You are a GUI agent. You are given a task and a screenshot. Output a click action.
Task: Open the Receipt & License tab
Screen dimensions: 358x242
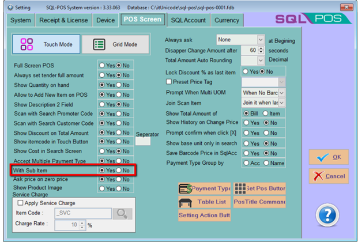tap(65, 20)
